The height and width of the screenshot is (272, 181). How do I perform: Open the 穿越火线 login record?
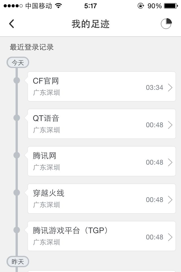click(x=102, y=199)
